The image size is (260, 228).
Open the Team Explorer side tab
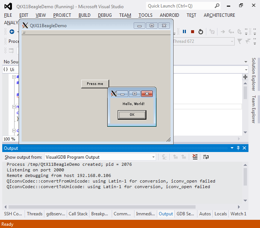pyautogui.click(x=254, y=109)
